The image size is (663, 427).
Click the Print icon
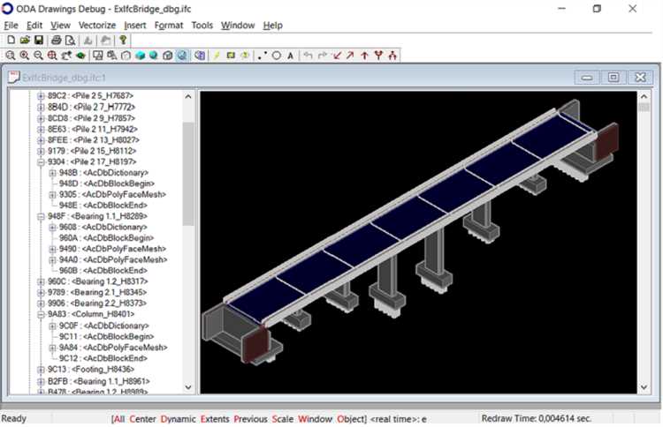(x=56, y=40)
